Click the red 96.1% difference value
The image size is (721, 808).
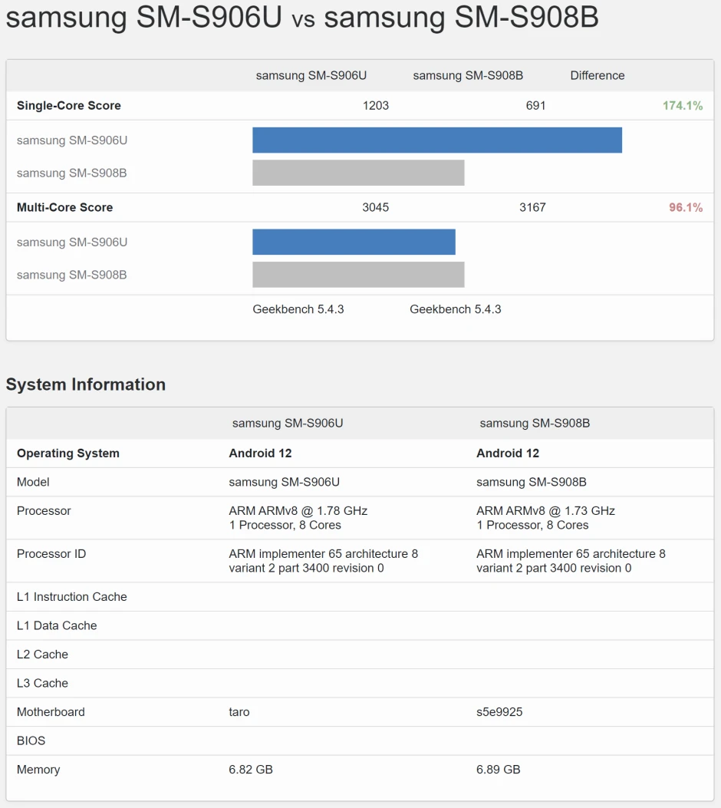tap(685, 207)
